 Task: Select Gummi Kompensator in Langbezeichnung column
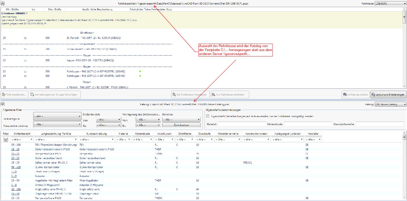point(47,167)
